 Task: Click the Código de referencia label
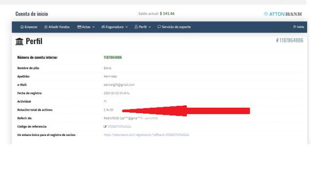click(32, 126)
